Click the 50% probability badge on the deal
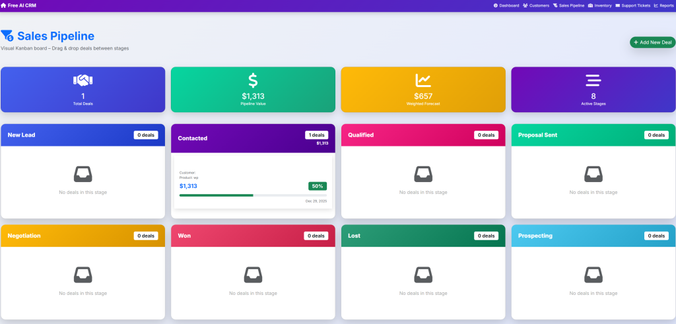 [318, 186]
